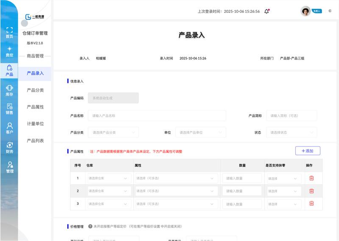
Task: Click the 柏媛媛 recorder name
Action: pos(101,58)
